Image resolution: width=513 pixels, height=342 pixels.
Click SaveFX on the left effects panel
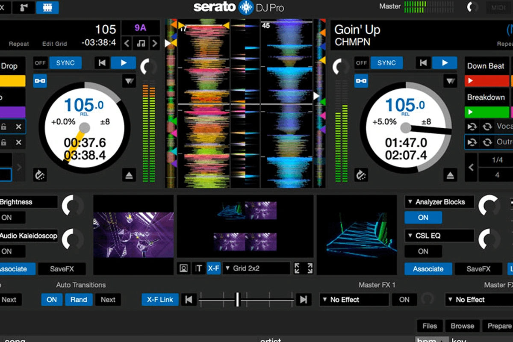tap(62, 269)
